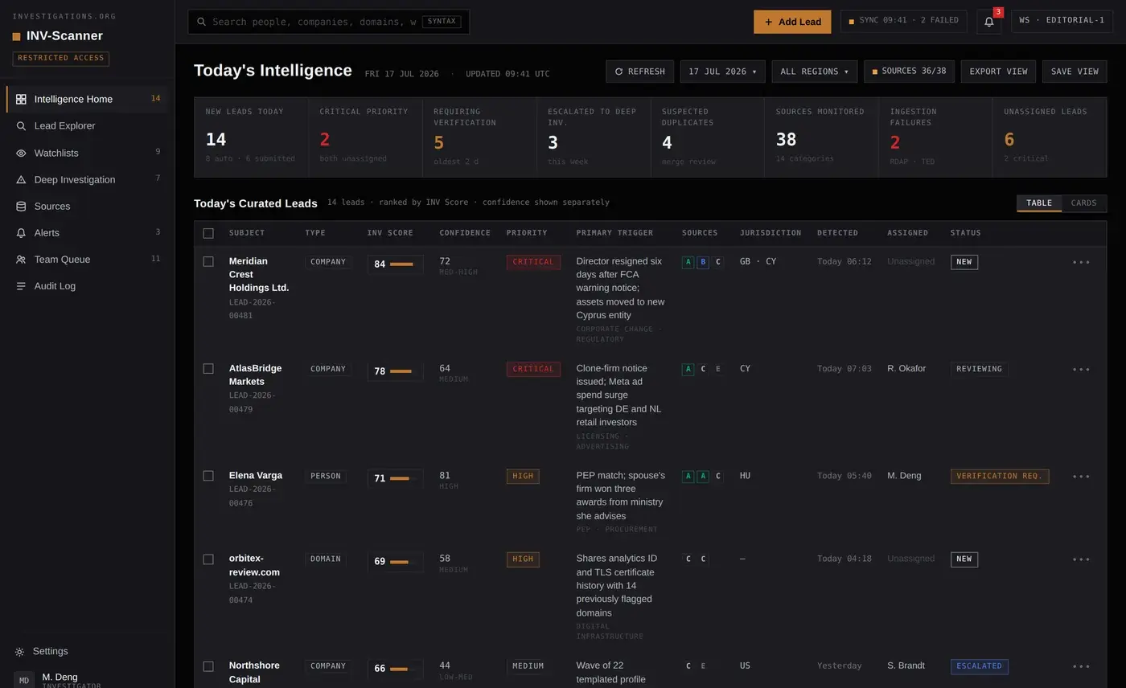Tick the select-all checkbox in table header

pyautogui.click(x=208, y=233)
